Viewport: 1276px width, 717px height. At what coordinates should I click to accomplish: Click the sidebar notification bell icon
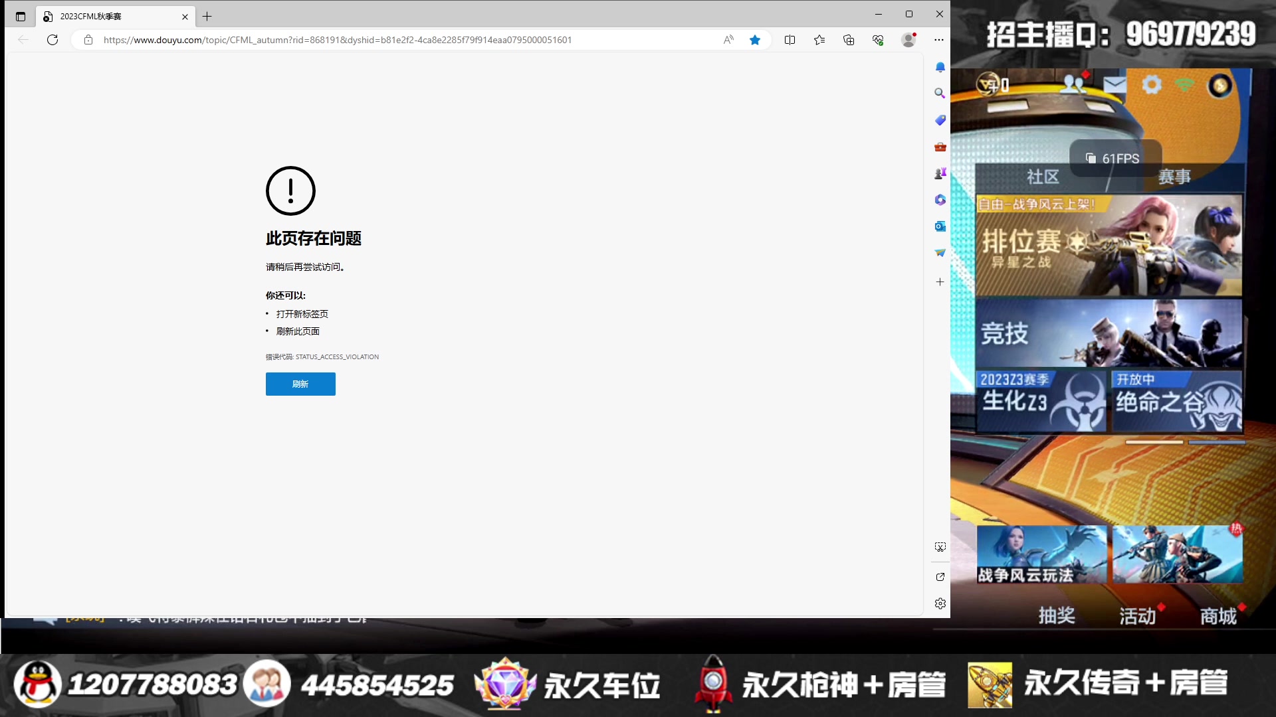coord(940,67)
